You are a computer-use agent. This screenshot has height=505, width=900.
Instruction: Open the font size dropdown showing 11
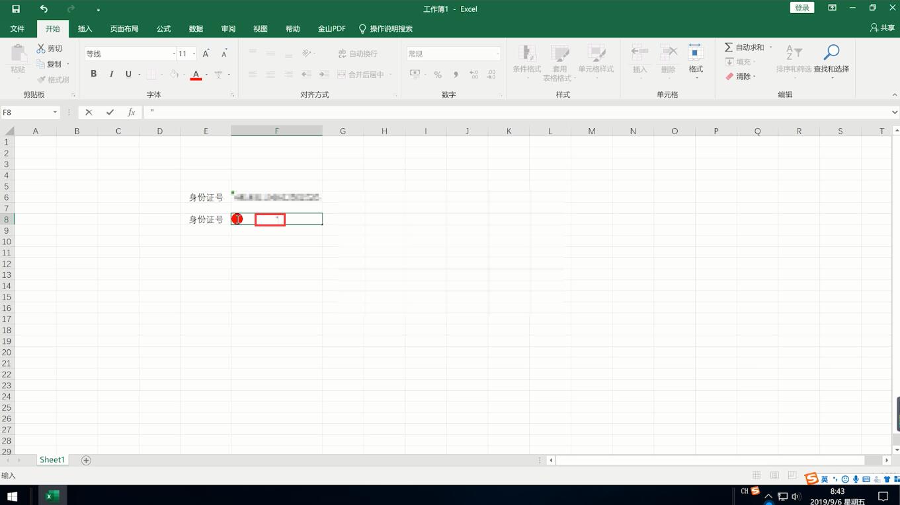click(x=194, y=54)
